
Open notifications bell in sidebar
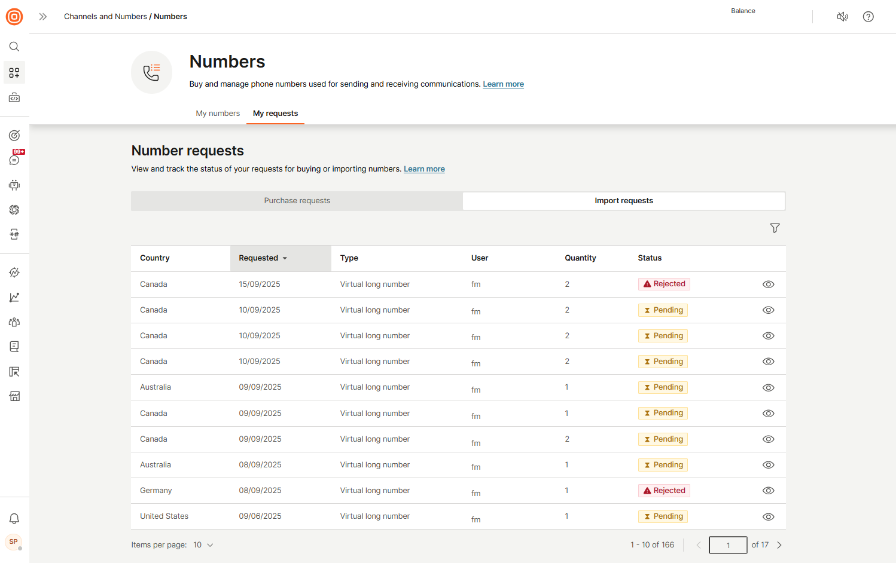click(x=14, y=519)
